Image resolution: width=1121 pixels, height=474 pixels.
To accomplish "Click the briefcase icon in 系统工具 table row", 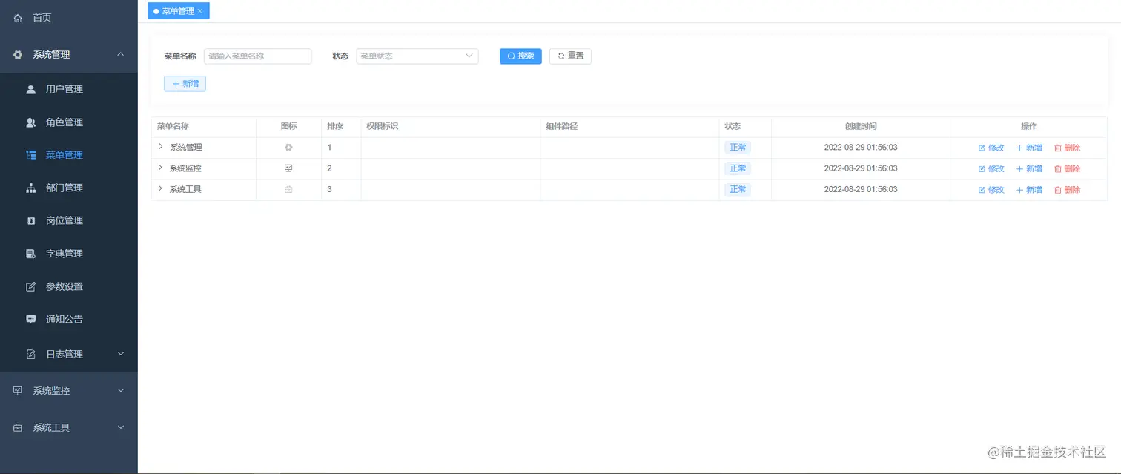I will [288, 189].
